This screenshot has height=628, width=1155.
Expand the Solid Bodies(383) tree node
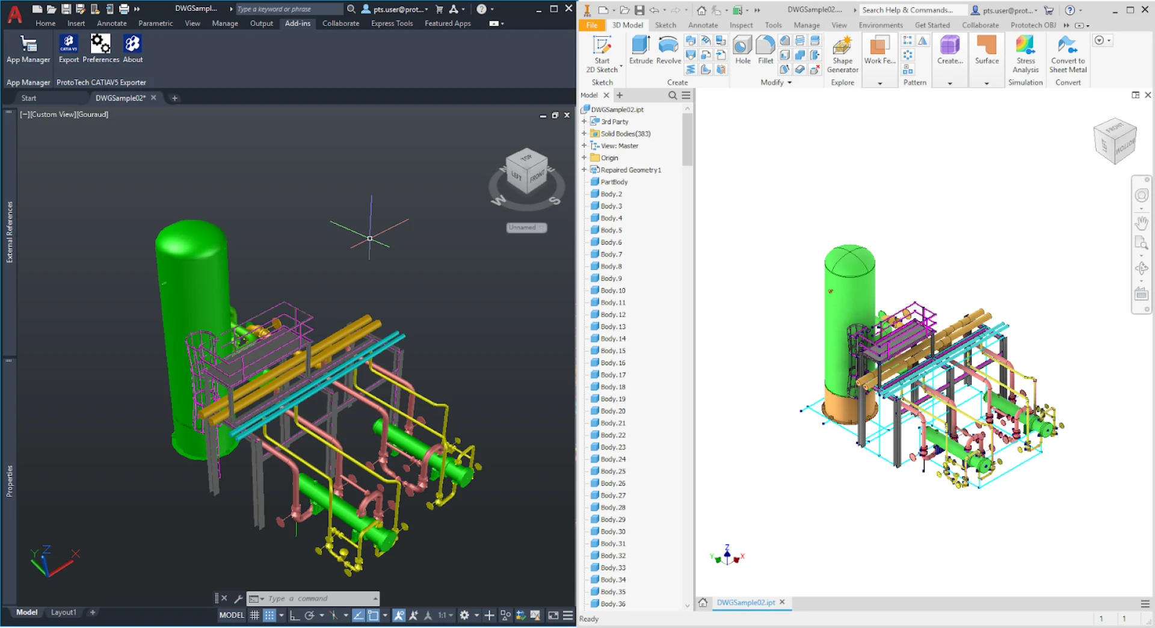point(584,134)
